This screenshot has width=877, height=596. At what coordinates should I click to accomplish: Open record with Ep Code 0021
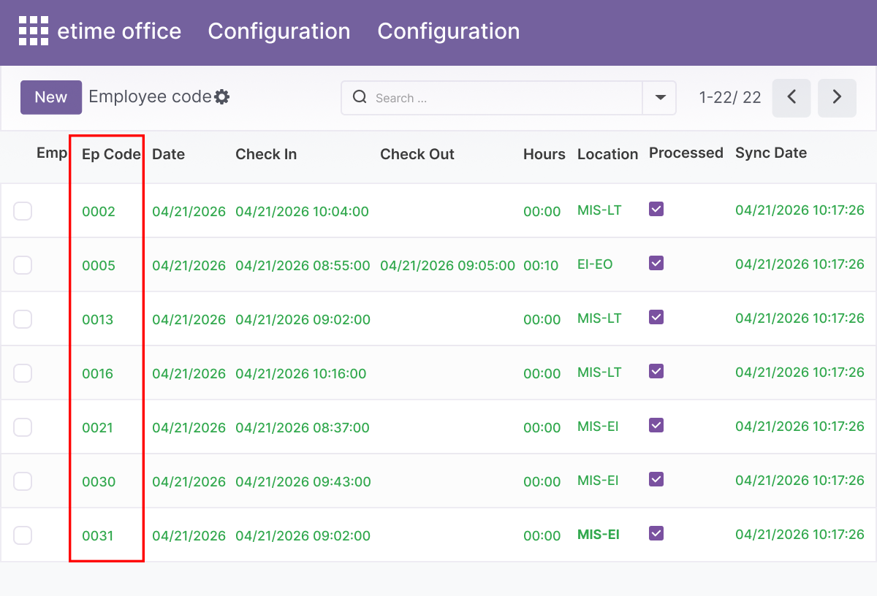click(x=98, y=428)
